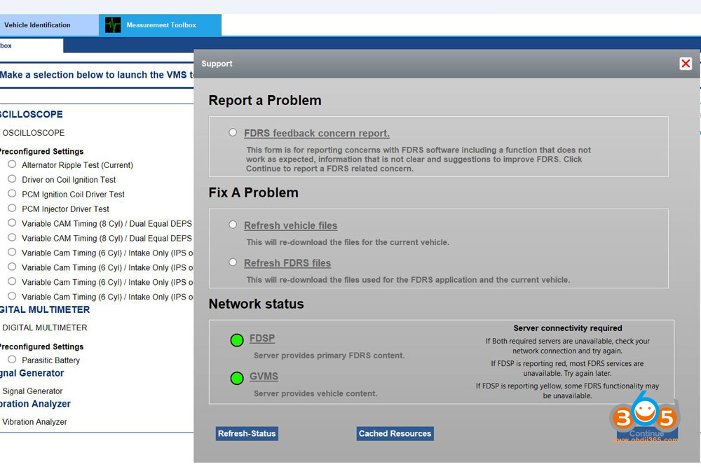This screenshot has height=471, width=701.
Task: Open the FDSP server link
Action: coord(262,339)
